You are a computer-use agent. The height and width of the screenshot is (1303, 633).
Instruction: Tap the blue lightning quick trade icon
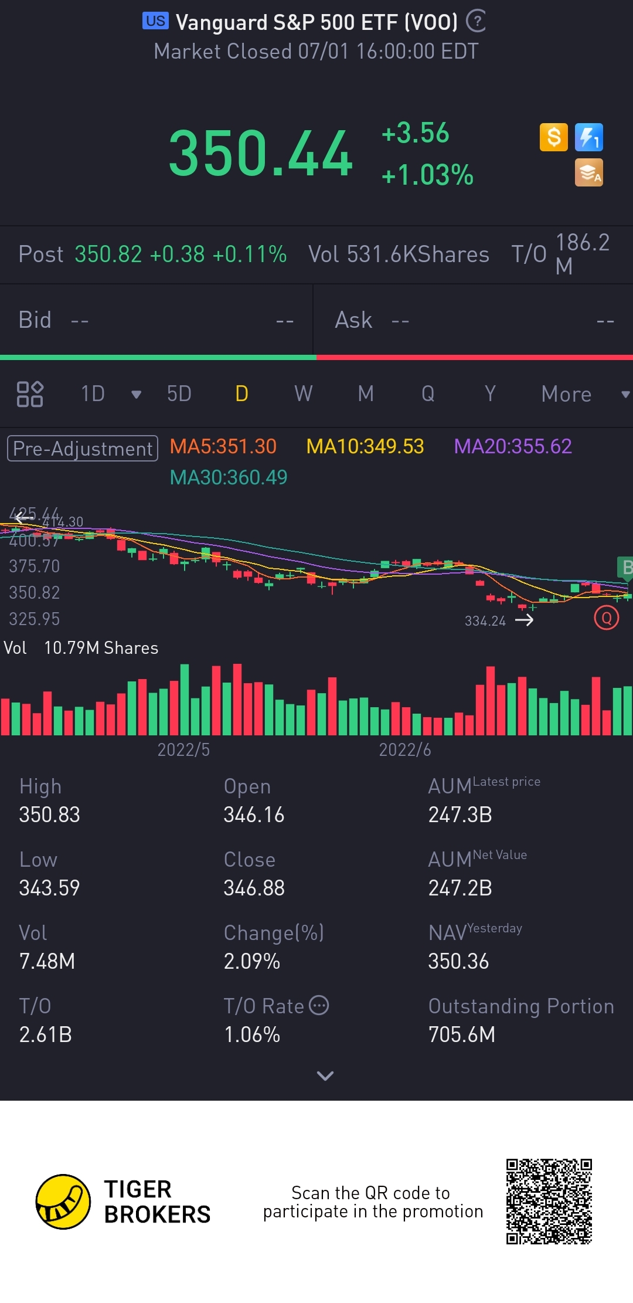click(589, 137)
